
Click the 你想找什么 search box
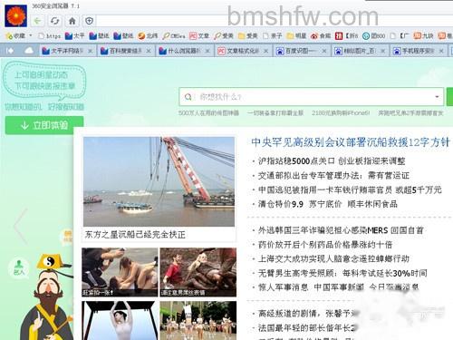311,97
